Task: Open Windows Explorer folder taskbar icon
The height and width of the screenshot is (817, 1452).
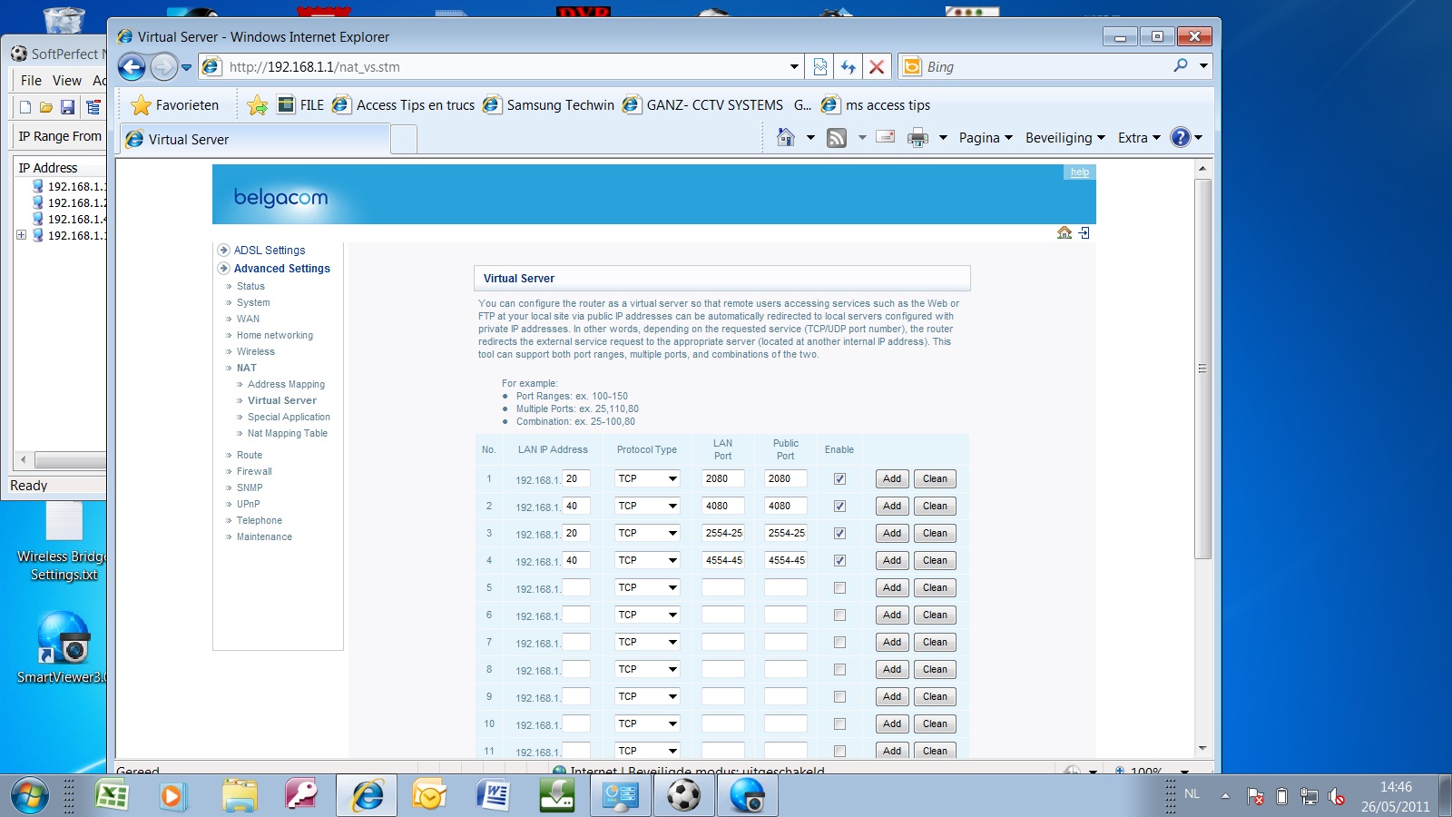Action: point(240,796)
